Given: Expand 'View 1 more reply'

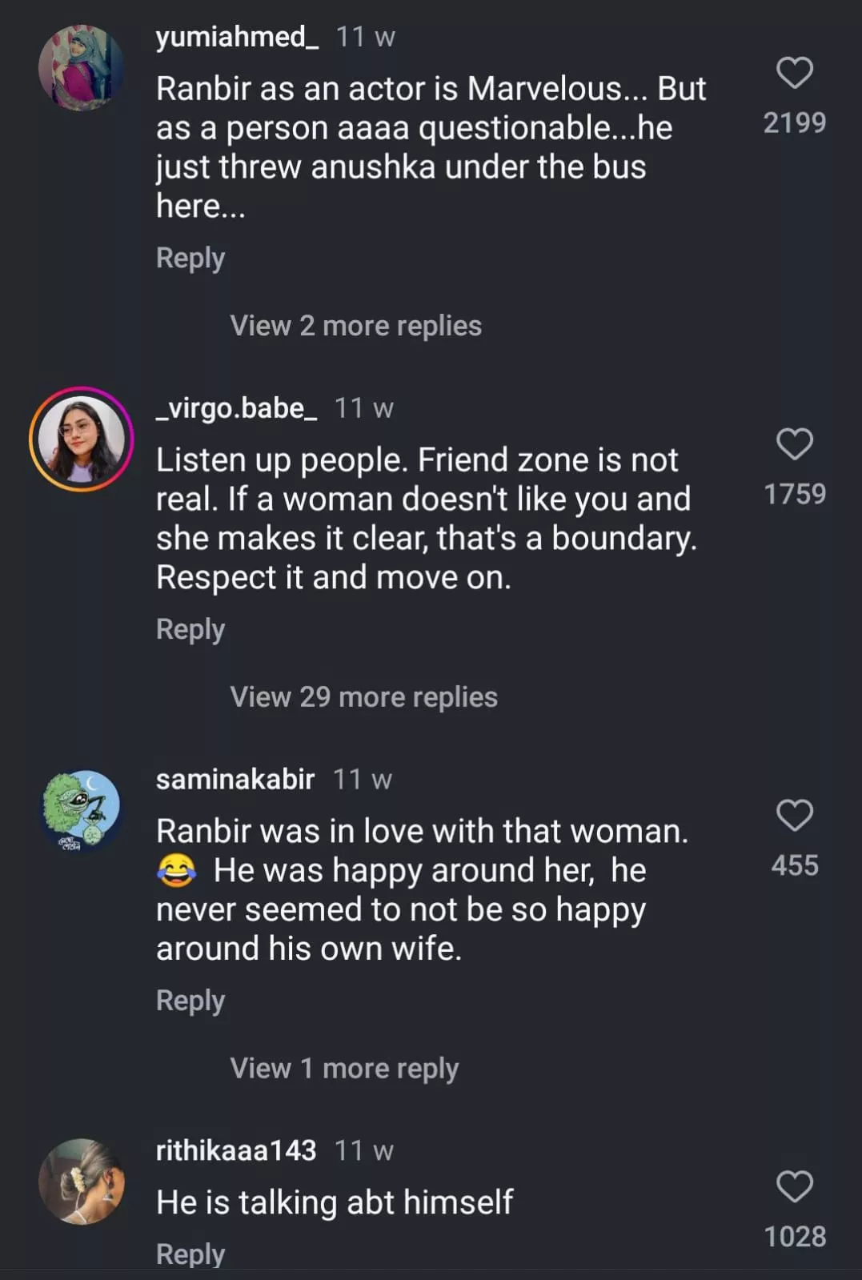Looking at the screenshot, I should (x=344, y=1069).
